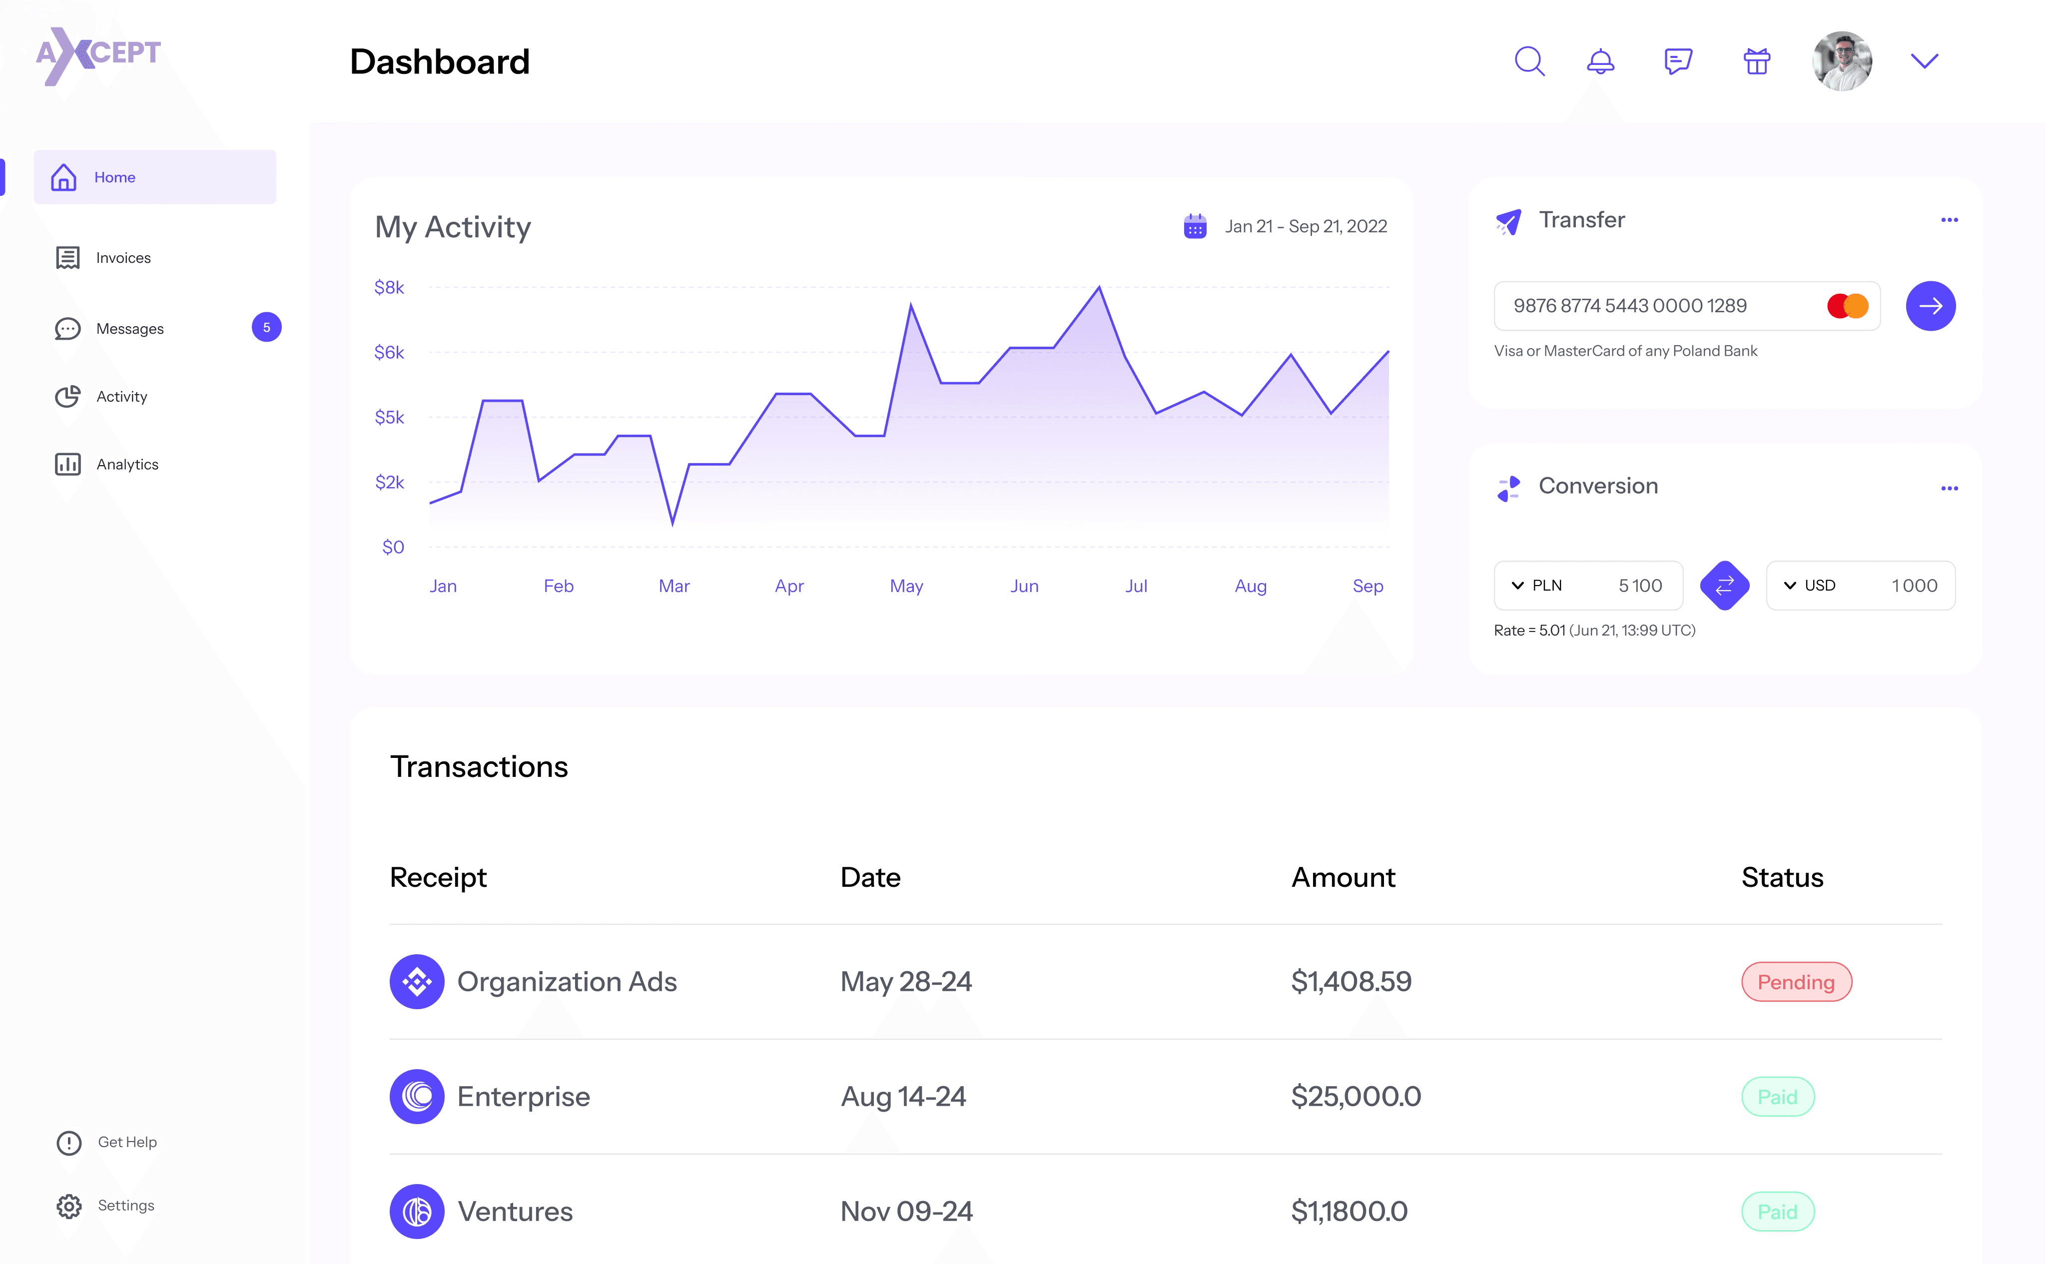This screenshot has width=2045, height=1264.
Task: Go to Invoices in sidebar
Action: point(123,257)
